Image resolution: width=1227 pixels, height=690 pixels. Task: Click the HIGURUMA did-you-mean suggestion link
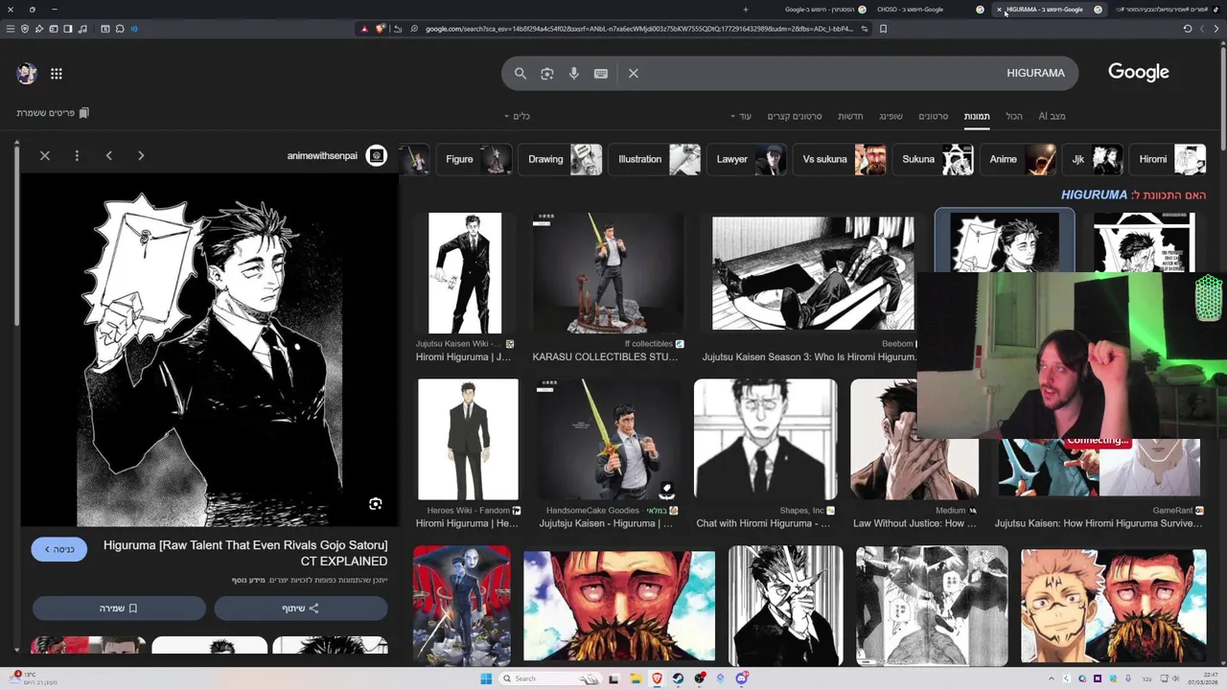click(x=1094, y=195)
